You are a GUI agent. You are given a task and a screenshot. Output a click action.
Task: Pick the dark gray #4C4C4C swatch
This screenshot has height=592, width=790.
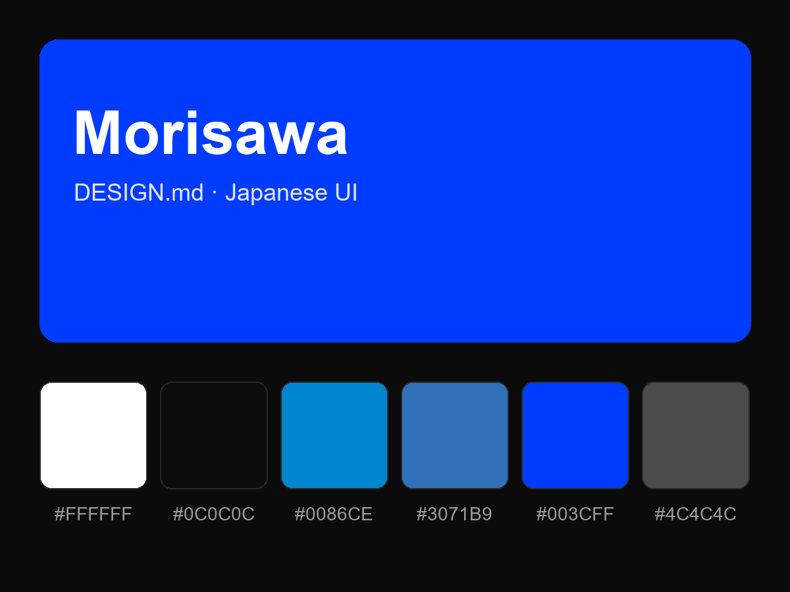tap(696, 435)
